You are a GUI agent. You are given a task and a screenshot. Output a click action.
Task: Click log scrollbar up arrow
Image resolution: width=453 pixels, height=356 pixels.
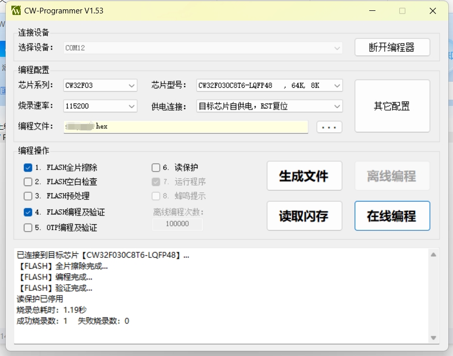point(433,255)
